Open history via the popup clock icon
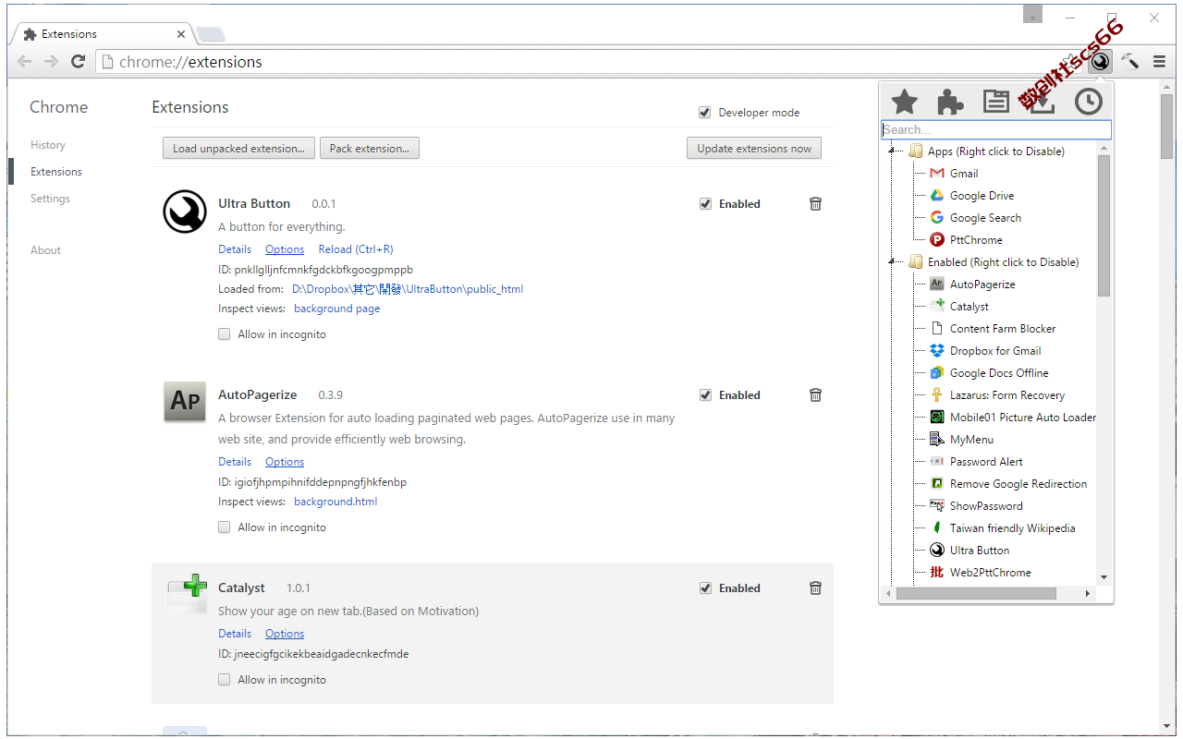1183x739 pixels. [1089, 102]
